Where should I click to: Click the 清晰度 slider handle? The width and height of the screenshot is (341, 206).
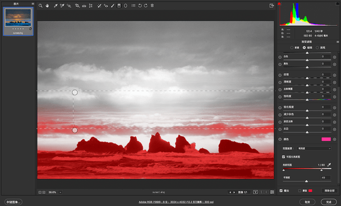[307, 85]
